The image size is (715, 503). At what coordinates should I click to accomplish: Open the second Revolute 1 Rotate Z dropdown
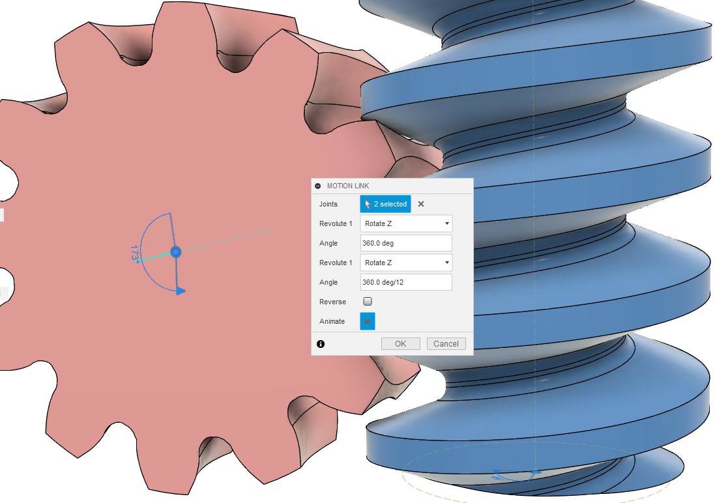click(406, 263)
